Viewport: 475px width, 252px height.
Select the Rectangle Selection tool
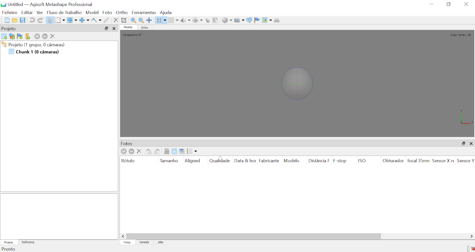point(58,20)
